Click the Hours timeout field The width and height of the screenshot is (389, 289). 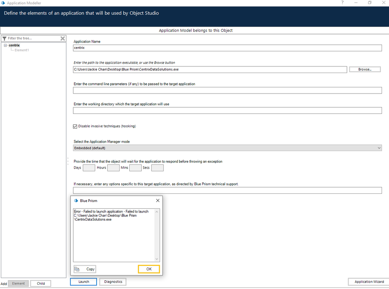pyautogui.click(x=113, y=168)
